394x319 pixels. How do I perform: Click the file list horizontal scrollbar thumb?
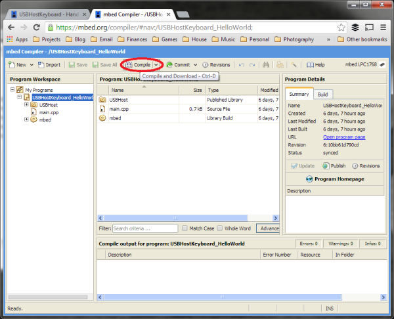[x=175, y=218]
